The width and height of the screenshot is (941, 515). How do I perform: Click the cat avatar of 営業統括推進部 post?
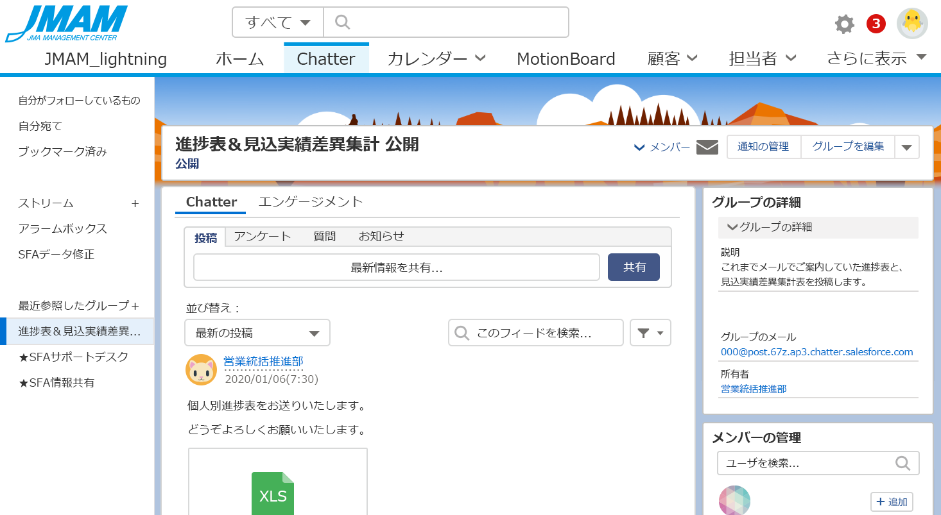[x=201, y=369]
